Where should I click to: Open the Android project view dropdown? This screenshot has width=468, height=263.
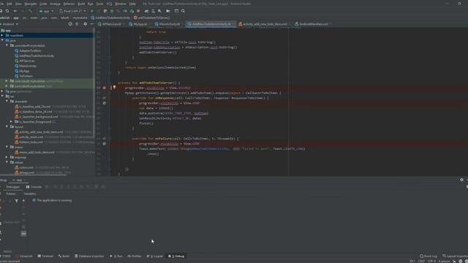(10, 24)
